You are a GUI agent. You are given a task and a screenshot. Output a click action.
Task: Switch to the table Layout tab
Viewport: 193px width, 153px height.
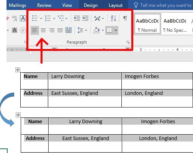point(116,5)
